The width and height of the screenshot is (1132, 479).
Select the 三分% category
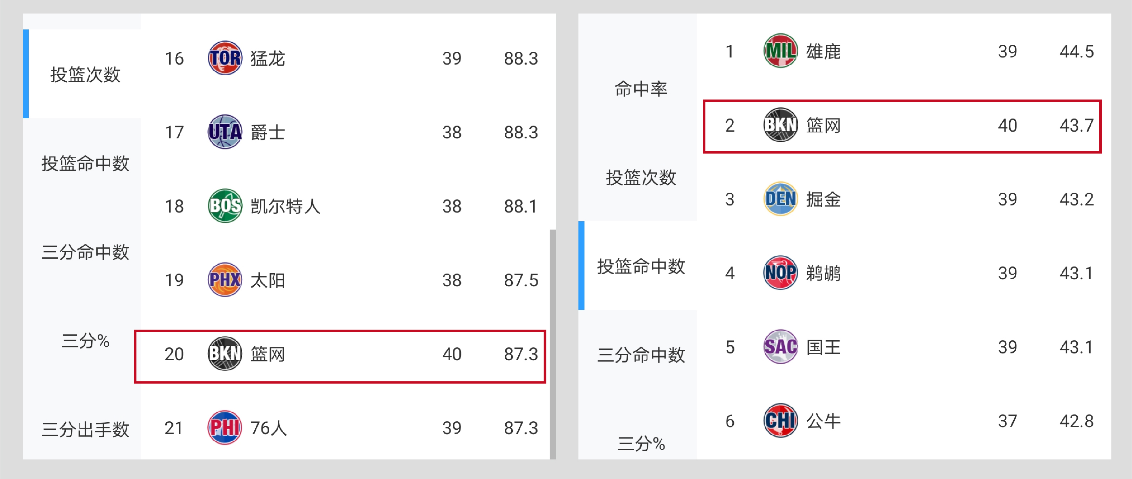[x=86, y=340]
